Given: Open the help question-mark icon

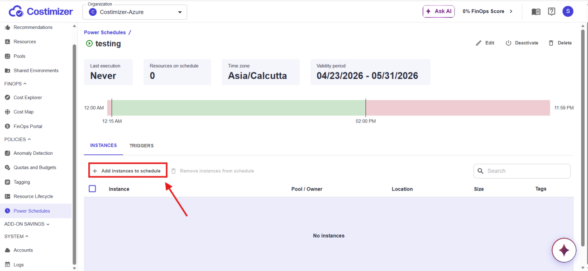Looking at the screenshot, I should pyautogui.click(x=551, y=12).
